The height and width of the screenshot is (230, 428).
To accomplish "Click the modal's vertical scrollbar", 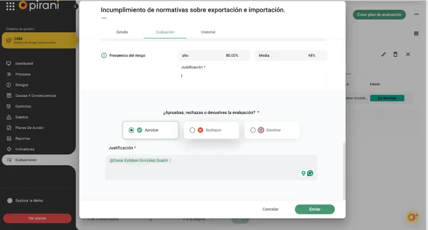I will pos(344,171).
